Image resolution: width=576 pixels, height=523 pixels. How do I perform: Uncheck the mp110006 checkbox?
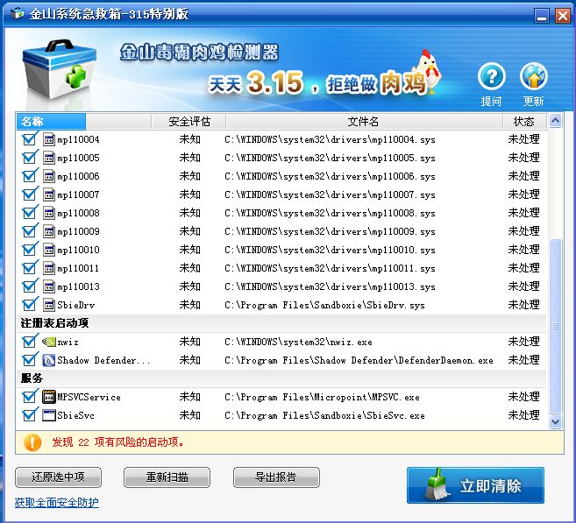click(30, 176)
